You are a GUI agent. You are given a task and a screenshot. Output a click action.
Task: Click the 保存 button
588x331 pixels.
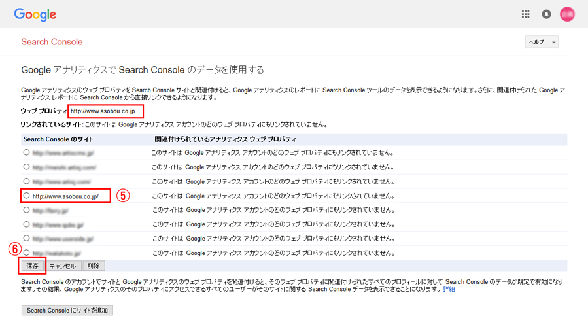pyautogui.click(x=32, y=266)
